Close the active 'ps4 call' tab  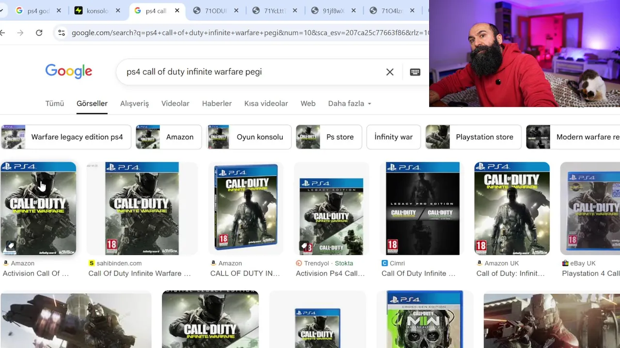click(x=177, y=11)
